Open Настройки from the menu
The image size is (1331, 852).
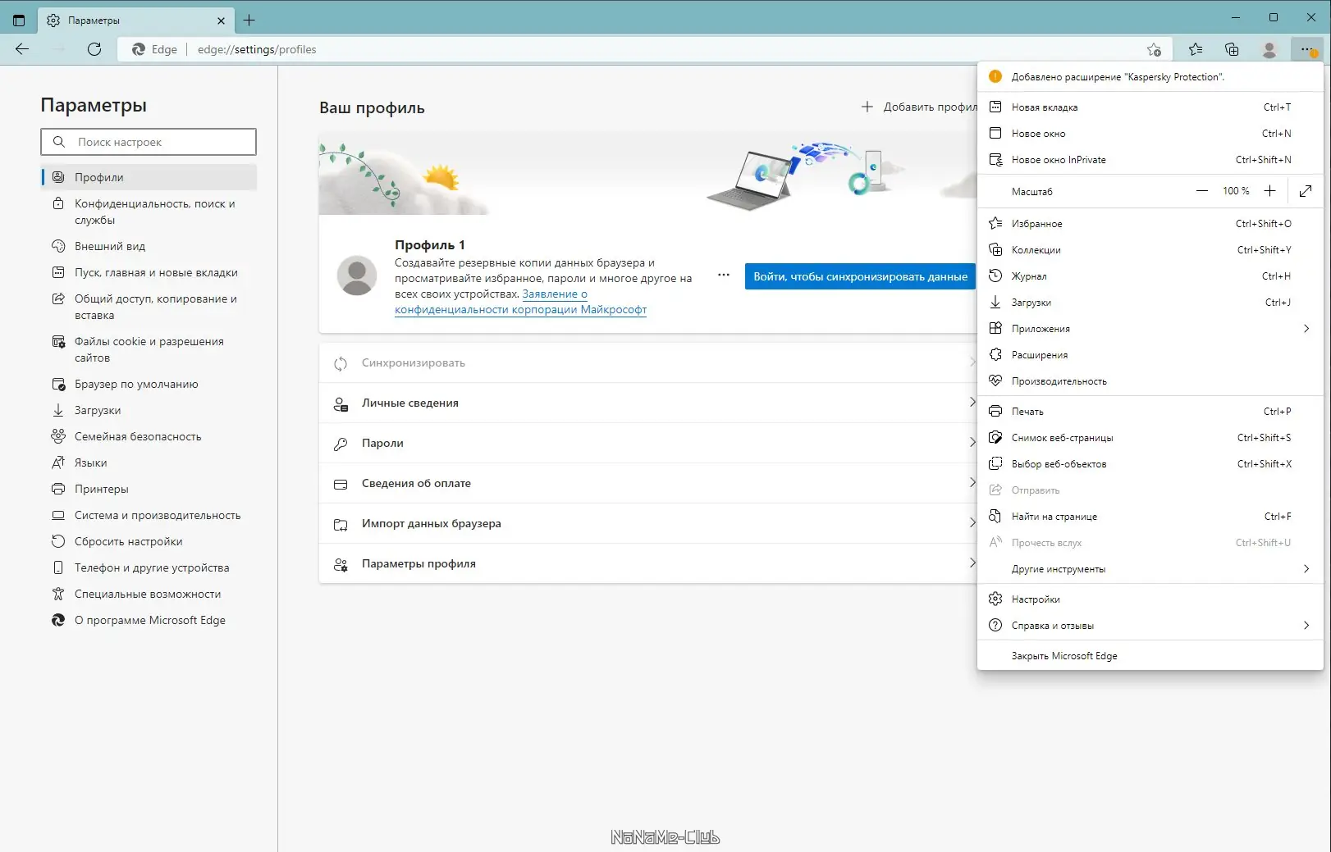[1150, 599]
